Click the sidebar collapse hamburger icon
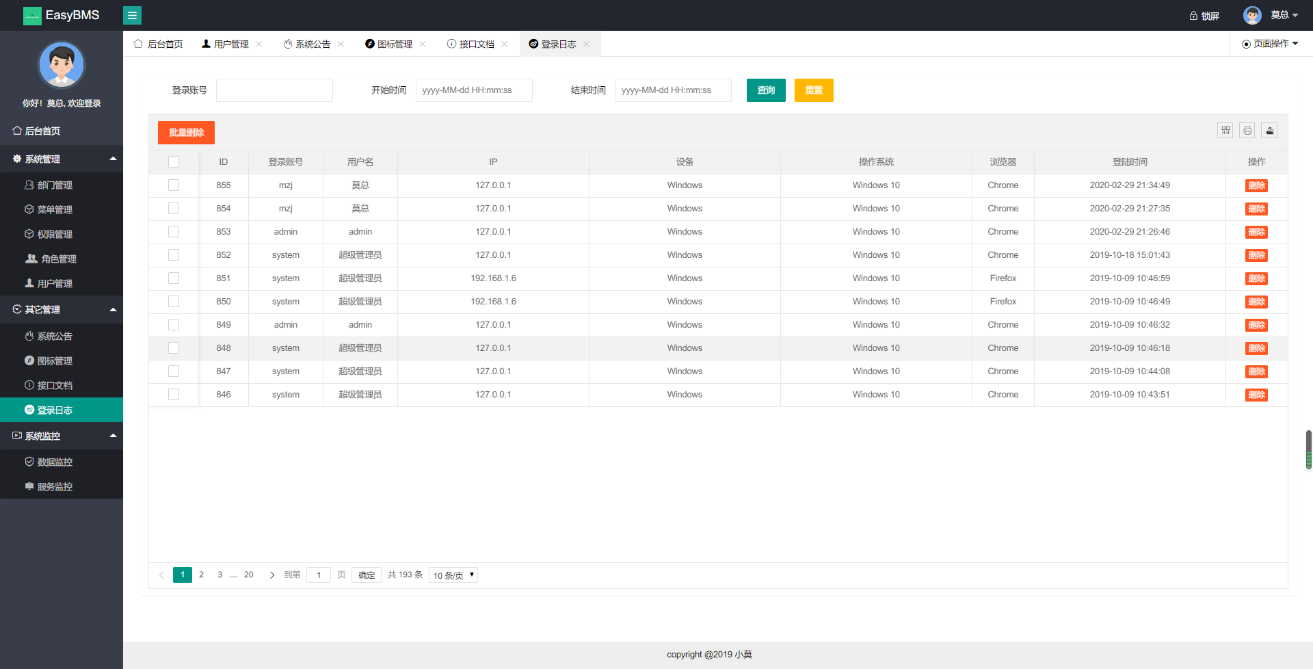 132,15
